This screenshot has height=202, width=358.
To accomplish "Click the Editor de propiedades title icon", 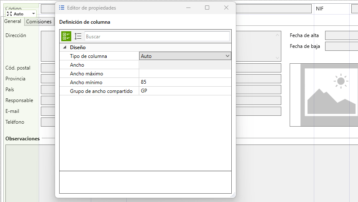I will (62, 7).
